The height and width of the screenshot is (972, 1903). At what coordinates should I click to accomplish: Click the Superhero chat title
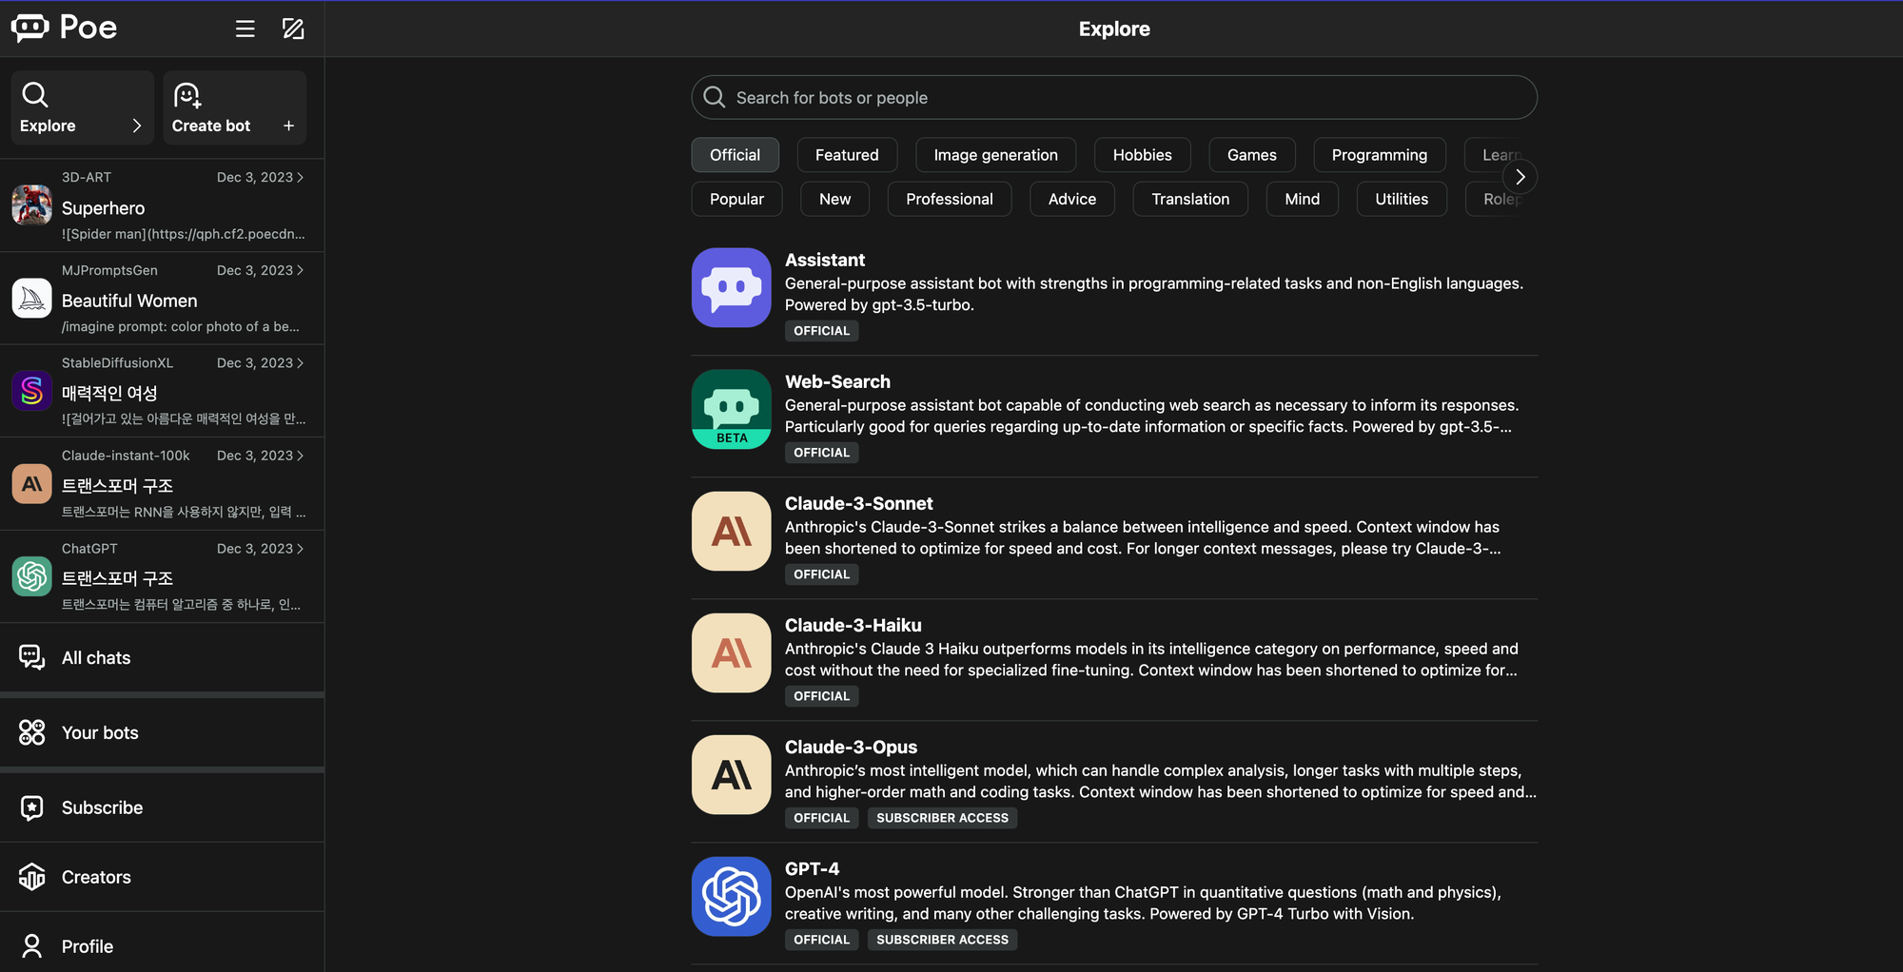pyautogui.click(x=103, y=208)
